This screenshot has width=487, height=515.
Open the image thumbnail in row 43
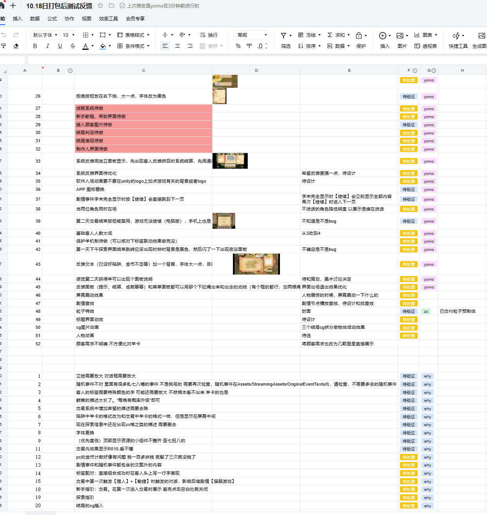click(256, 264)
